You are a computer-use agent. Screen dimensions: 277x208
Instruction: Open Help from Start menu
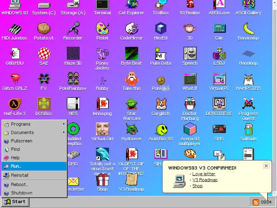click(34, 158)
